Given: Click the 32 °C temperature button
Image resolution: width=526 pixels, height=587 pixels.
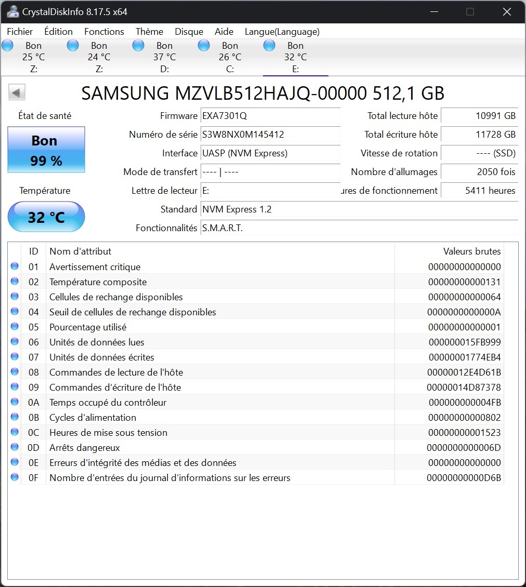Looking at the screenshot, I should coord(46,217).
